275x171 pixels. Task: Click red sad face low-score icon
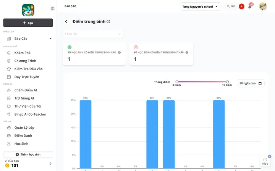pos(136,47)
